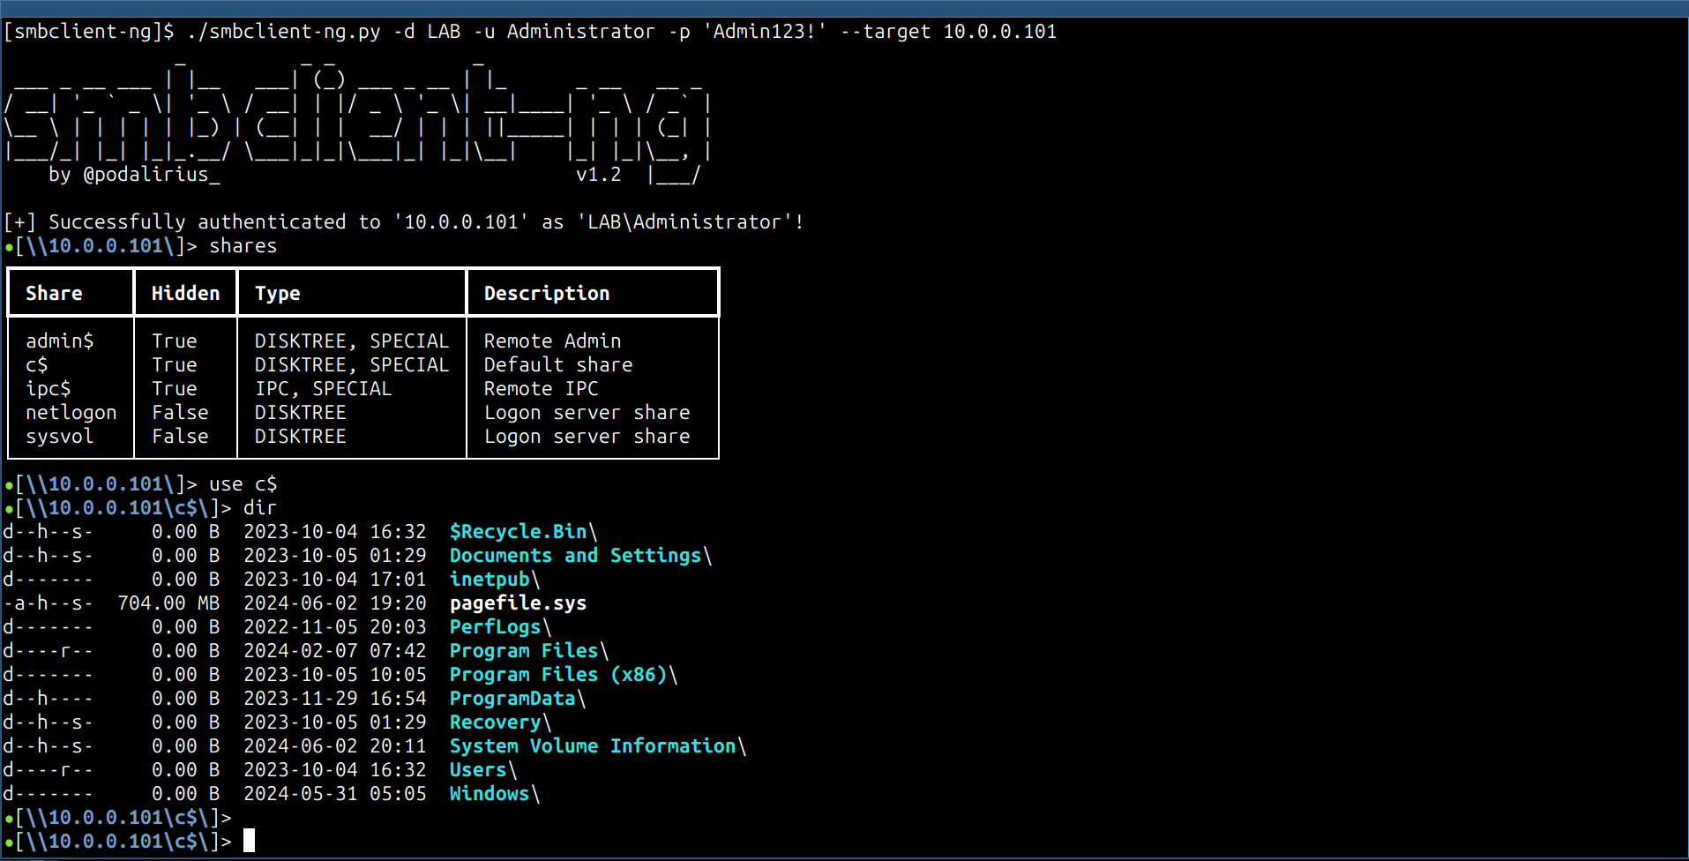Image resolution: width=1689 pixels, height=861 pixels.
Task: Click the Users directory name
Action: coord(478,770)
